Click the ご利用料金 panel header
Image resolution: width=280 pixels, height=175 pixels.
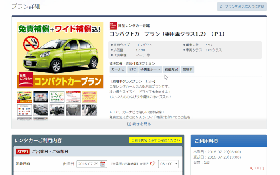[229, 141]
